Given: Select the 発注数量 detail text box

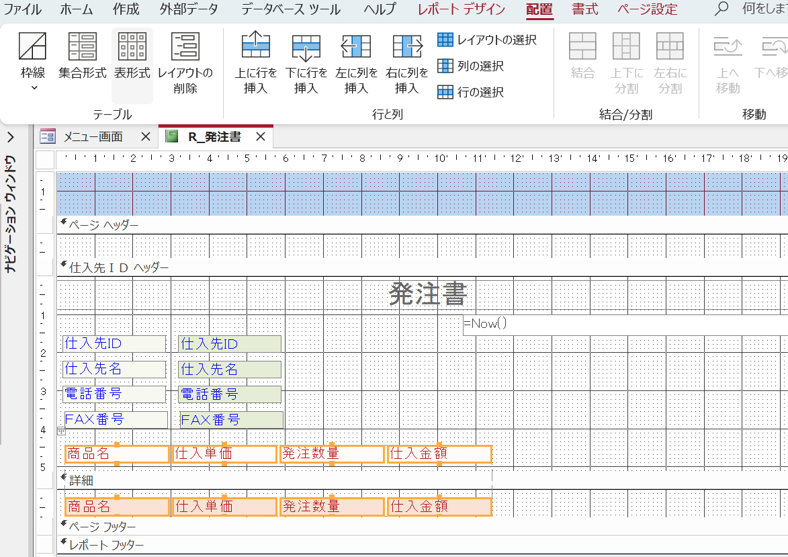Looking at the screenshot, I should (x=332, y=507).
